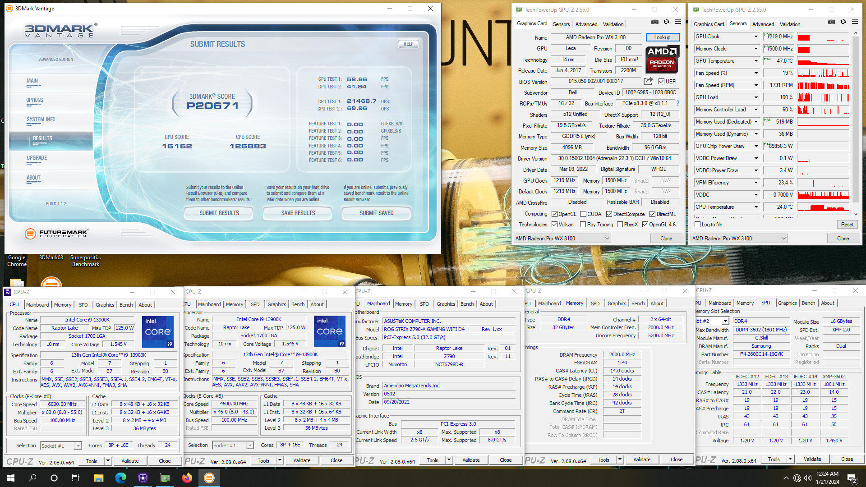The width and height of the screenshot is (866, 487).
Task: Open the Memory Clock sensor dropdown
Action: click(756, 49)
